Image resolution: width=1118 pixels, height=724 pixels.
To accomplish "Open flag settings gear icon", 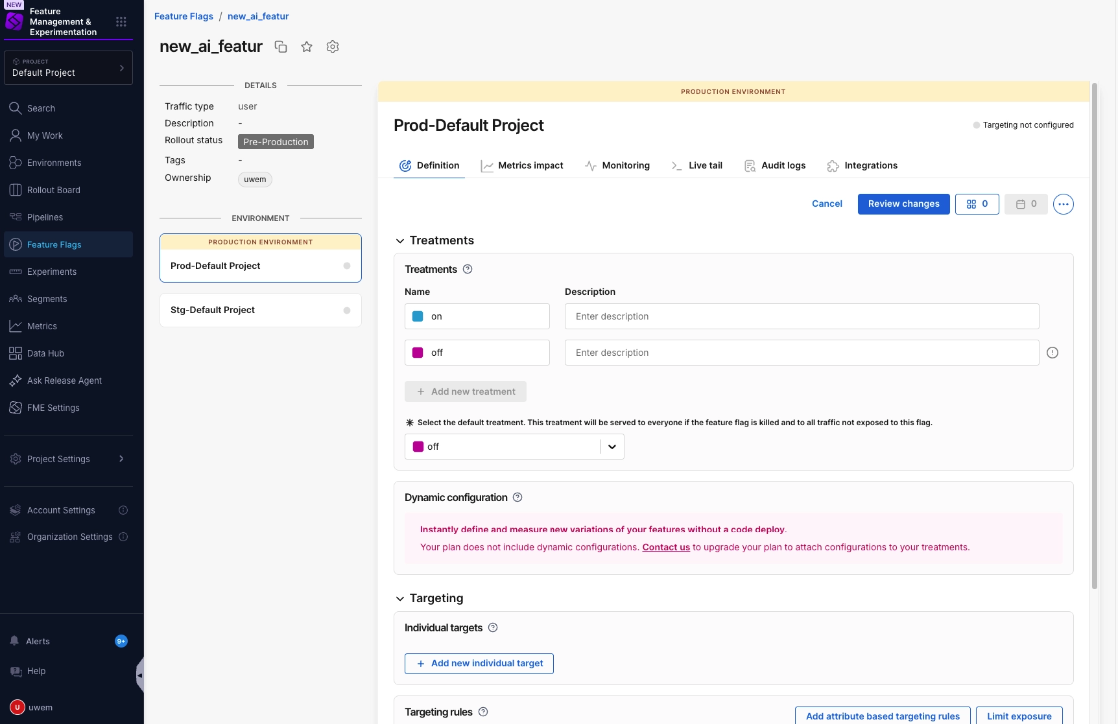I will 333,47.
